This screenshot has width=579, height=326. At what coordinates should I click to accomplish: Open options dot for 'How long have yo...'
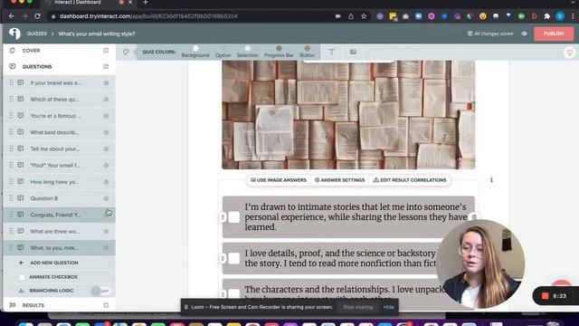[106, 182]
